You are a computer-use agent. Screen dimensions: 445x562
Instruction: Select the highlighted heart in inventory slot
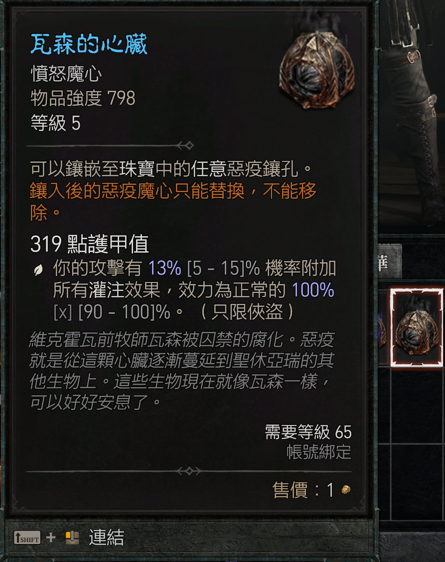click(x=417, y=328)
